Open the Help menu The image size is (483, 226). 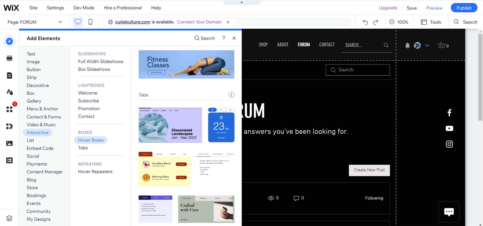tap(156, 8)
